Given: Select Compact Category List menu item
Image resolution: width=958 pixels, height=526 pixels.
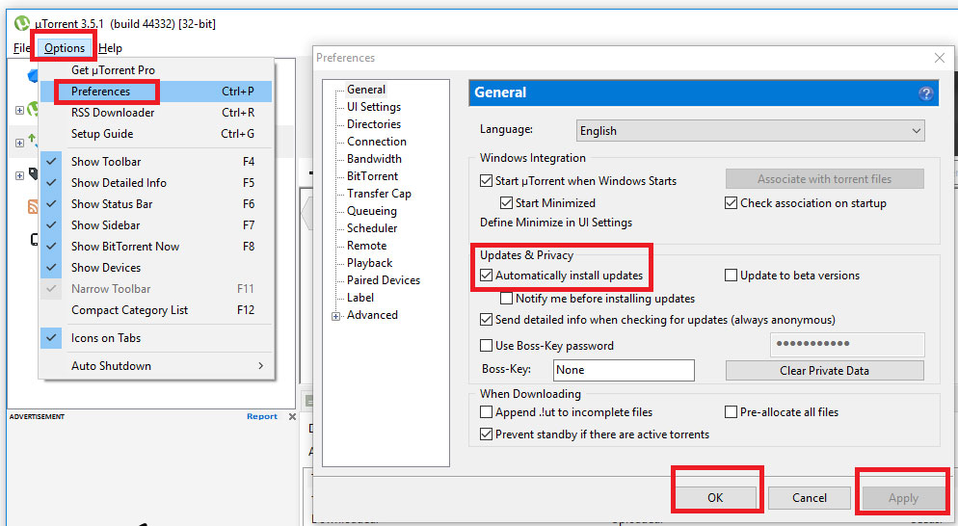Looking at the screenshot, I should [x=156, y=310].
